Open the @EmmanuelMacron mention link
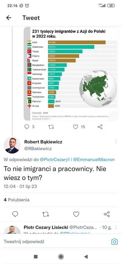This screenshot has height=264, width=122. pyautogui.click(x=94, y=159)
